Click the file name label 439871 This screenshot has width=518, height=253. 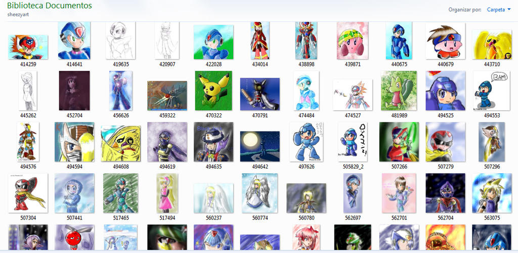(353, 64)
